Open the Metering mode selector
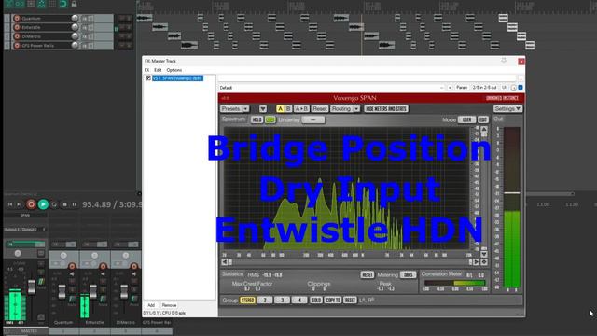Viewport: 597px width, 336px height. (x=408, y=274)
